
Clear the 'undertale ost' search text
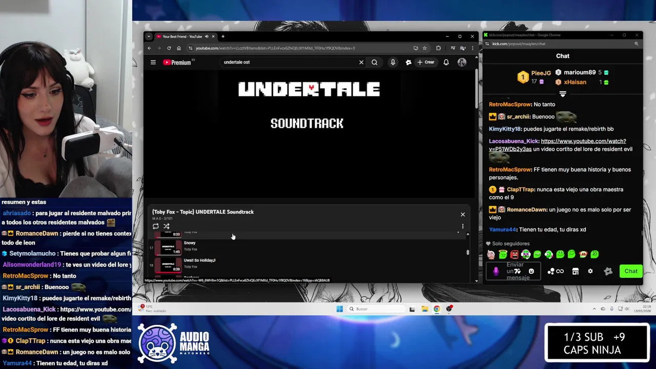click(361, 63)
